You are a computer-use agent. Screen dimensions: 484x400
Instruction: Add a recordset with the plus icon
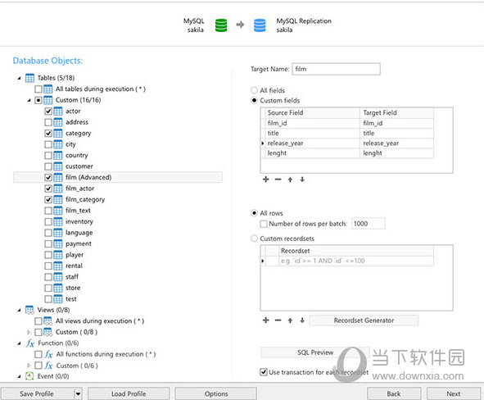[266, 320]
